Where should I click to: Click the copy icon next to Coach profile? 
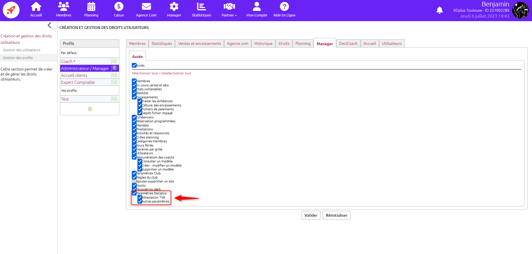pos(115,61)
